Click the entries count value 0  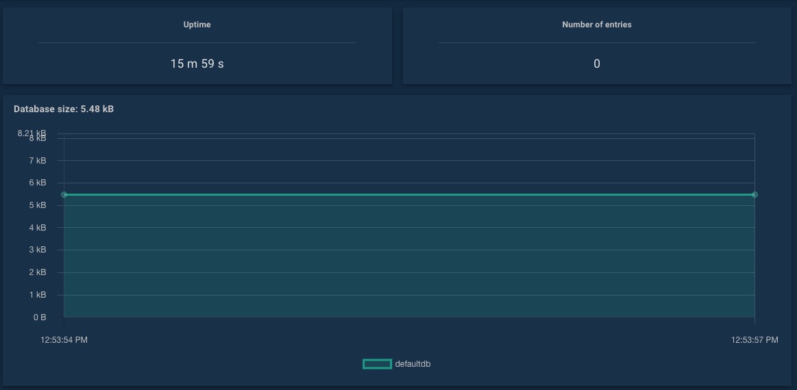[597, 64]
